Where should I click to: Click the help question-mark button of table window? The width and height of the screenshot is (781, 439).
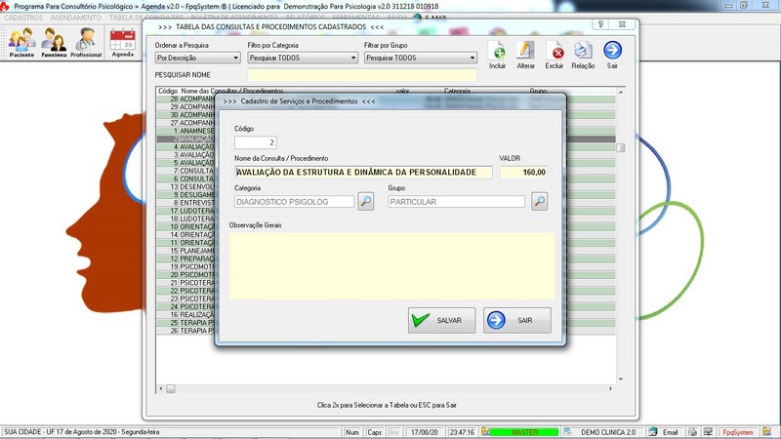click(600, 24)
